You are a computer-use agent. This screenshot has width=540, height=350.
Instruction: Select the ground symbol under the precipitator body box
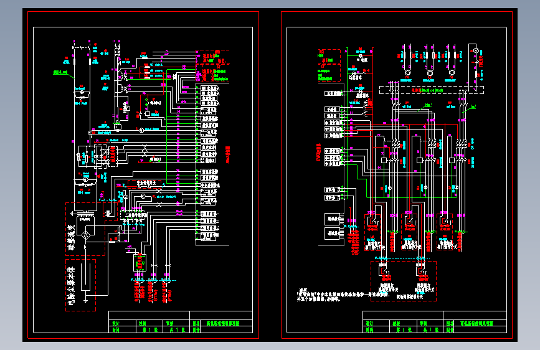[x=86, y=301]
